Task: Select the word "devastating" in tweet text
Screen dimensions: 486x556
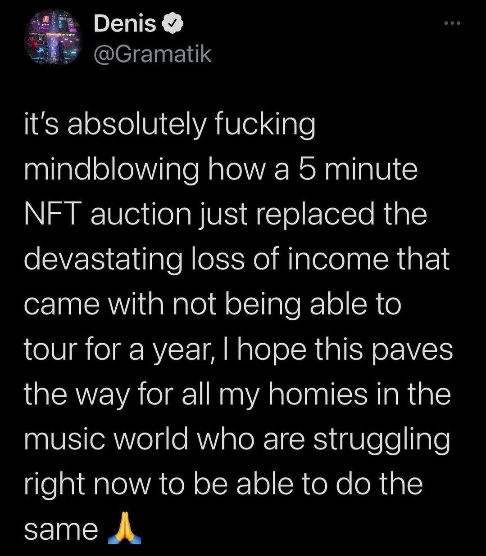Action: 103,260
